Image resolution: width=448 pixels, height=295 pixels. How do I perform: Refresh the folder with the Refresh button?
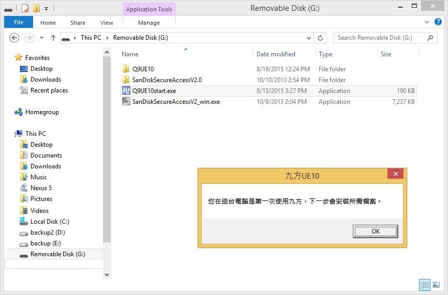tap(320, 38)
